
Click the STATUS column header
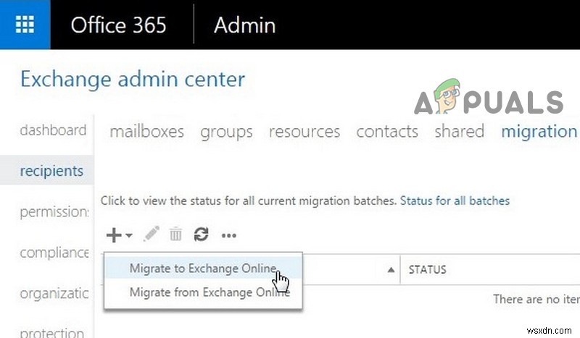tap(427, 270)
